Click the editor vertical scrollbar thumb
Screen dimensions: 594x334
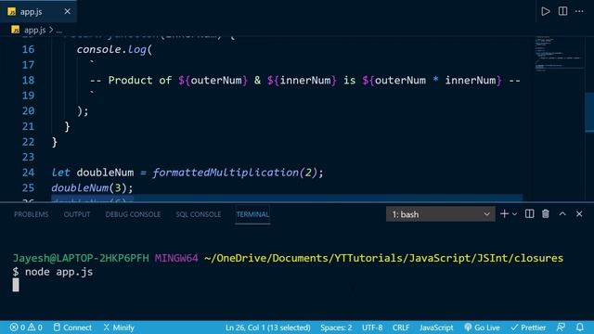click(589, 111)
